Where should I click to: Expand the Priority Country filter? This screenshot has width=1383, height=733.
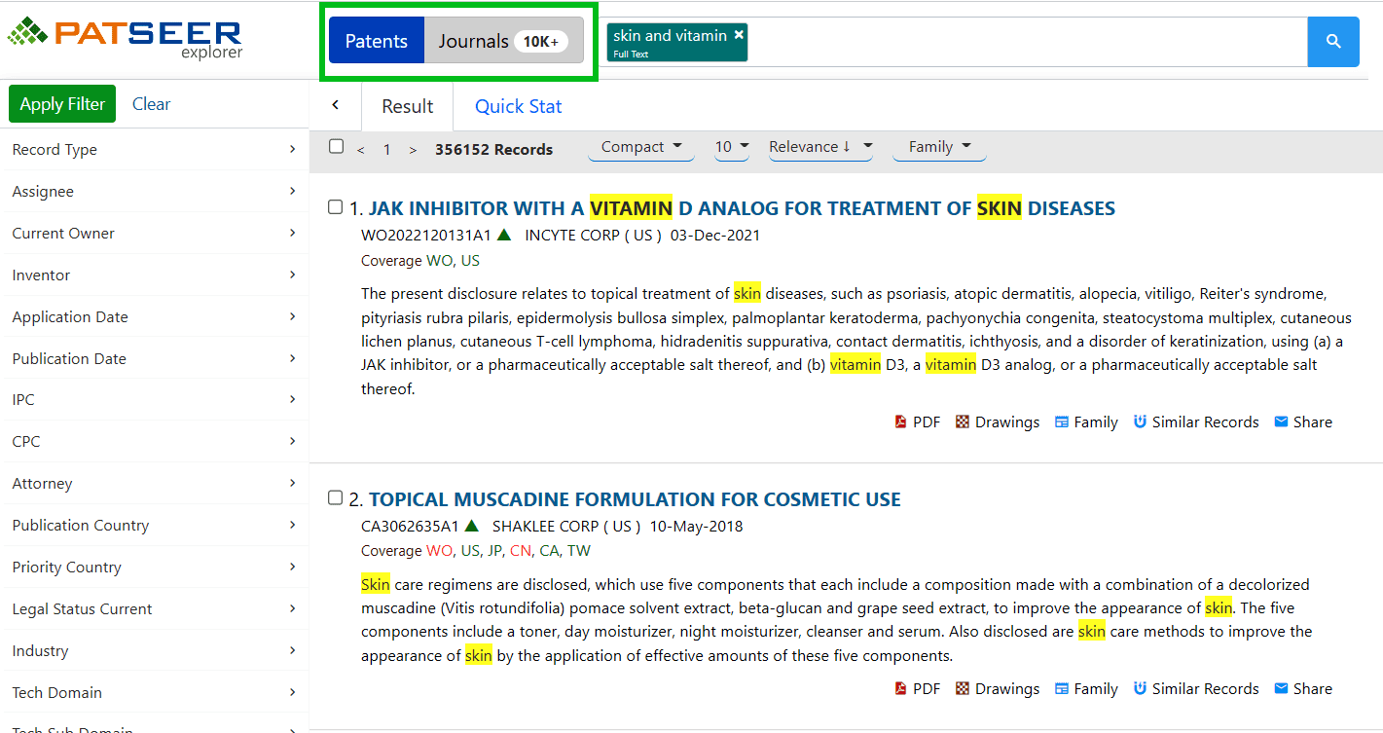pyautogui.click(x=154, y=568)
